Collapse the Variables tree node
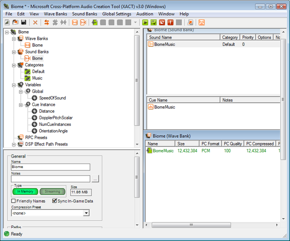290x241 pixels. click(14, 86)
